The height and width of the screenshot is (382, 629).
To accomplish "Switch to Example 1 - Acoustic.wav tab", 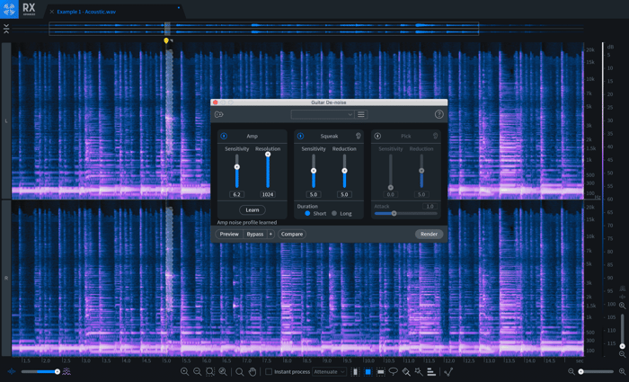I will [86, 12].
